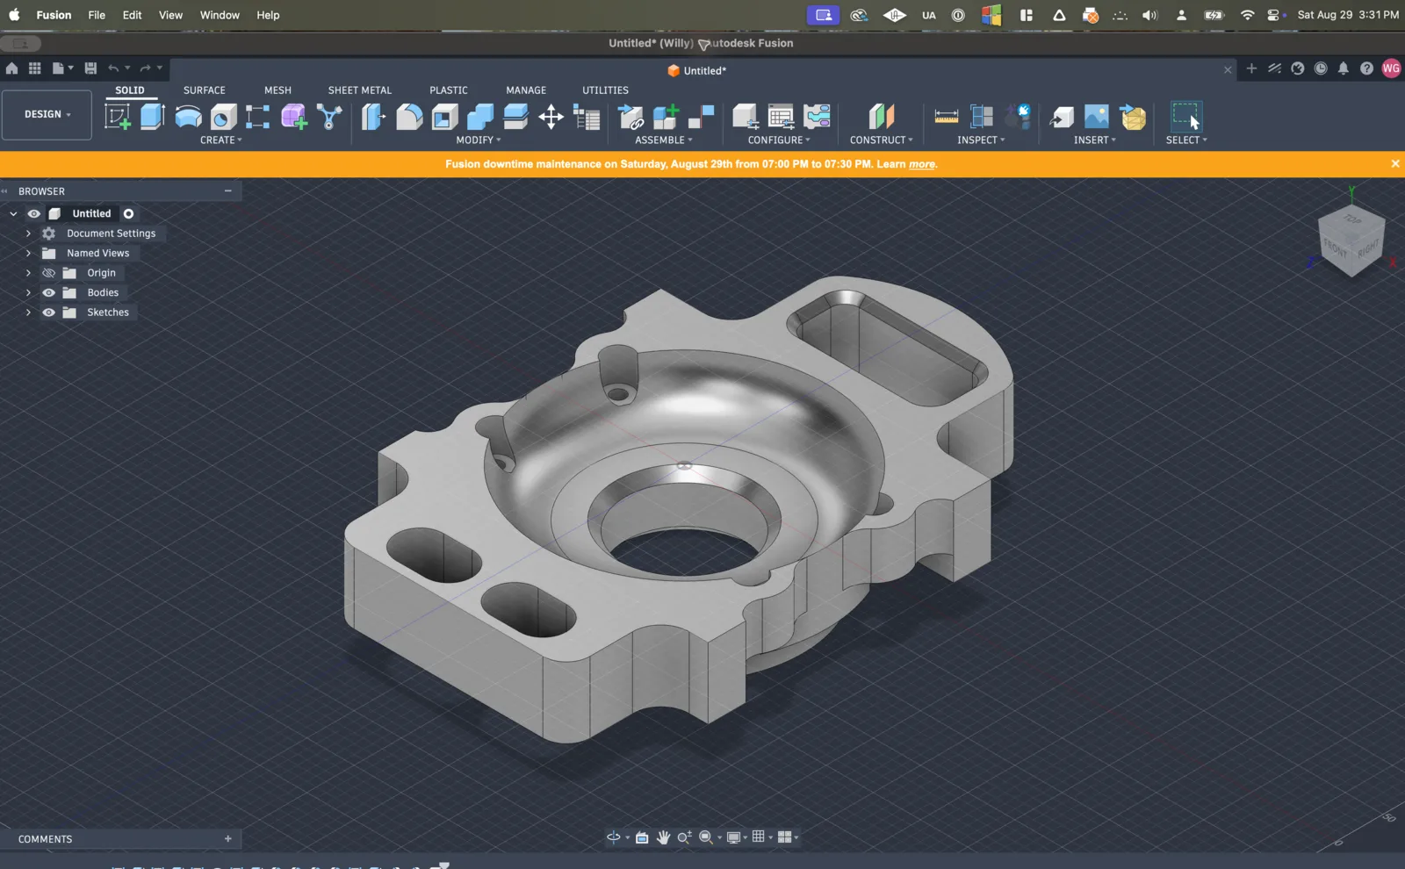Screen dimensions: 1405x869
Task: Select the Joint tool
Action: pos(701,116)
